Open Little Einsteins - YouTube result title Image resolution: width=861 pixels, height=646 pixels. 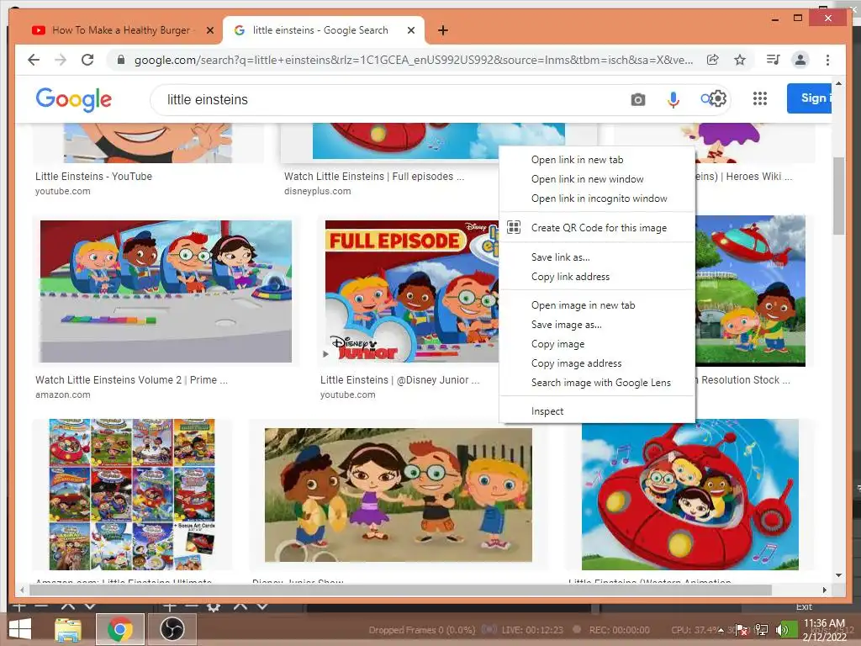point(93,177)
